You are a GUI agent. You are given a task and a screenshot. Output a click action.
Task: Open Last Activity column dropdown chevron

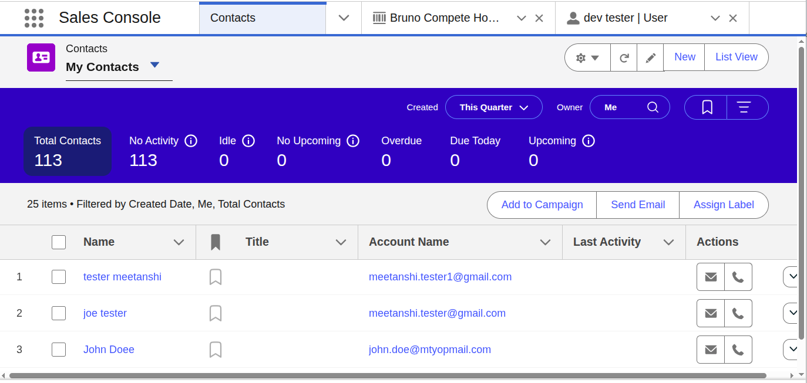668,242
